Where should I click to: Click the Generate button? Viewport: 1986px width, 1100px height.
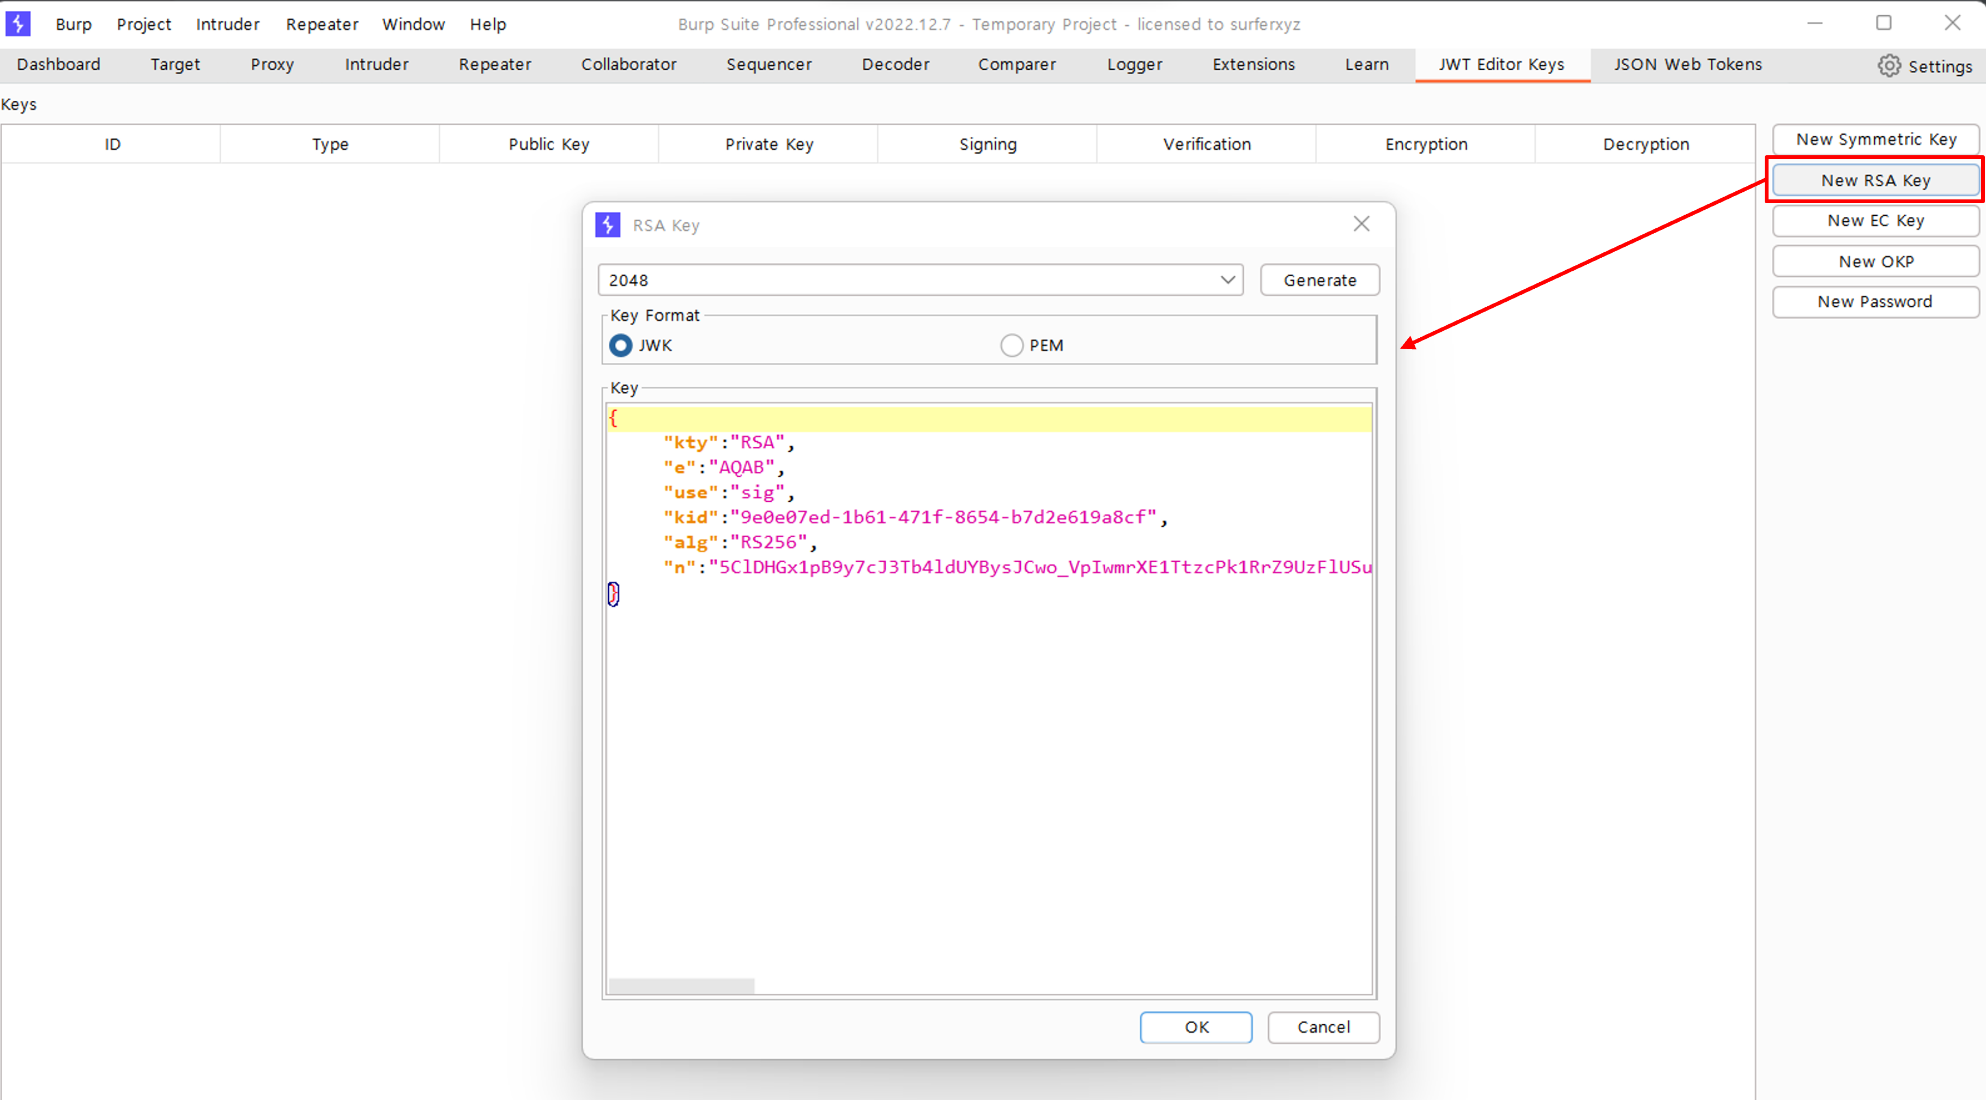coord(1320,280)
